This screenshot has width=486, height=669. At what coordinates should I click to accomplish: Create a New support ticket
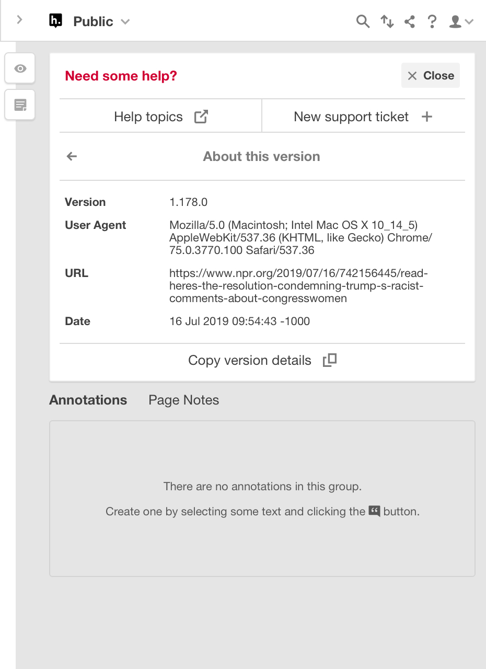(x=361, y=117)
